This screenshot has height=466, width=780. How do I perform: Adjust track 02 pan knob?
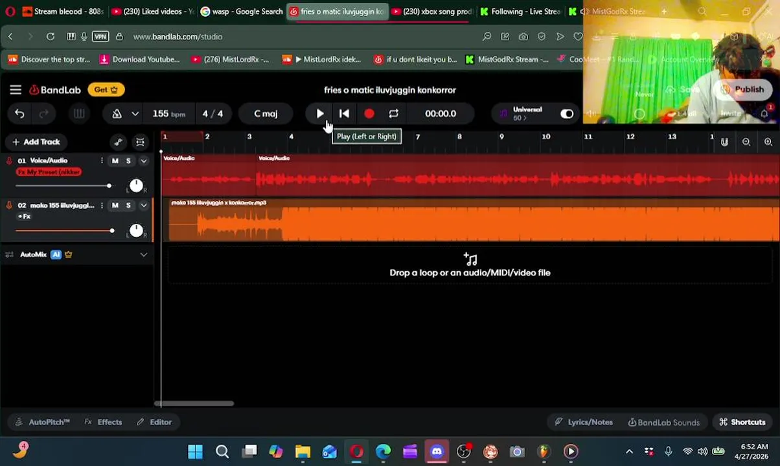coord(136,231)
